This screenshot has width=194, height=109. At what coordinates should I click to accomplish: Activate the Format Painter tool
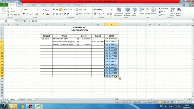[14, 15]
